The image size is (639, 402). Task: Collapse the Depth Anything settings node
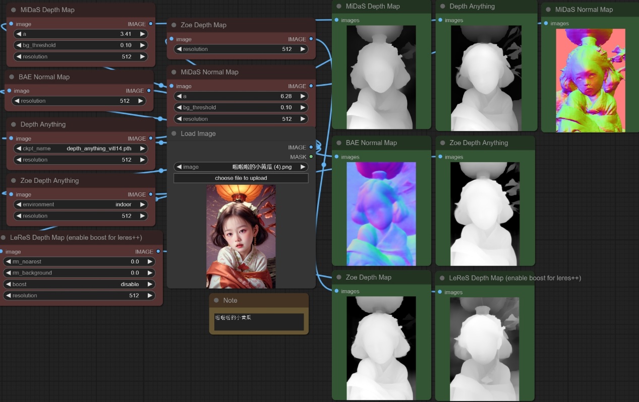14,124
